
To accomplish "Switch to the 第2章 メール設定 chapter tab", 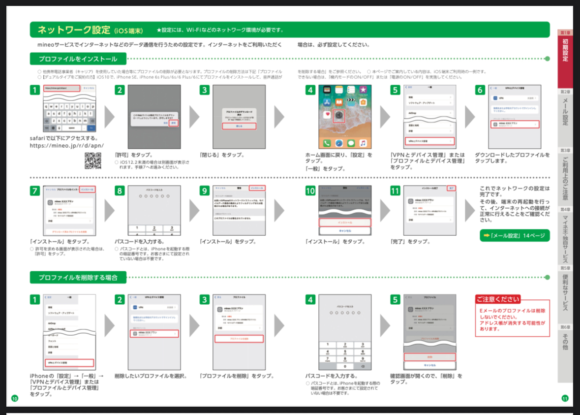I will (x=565, y=117).
